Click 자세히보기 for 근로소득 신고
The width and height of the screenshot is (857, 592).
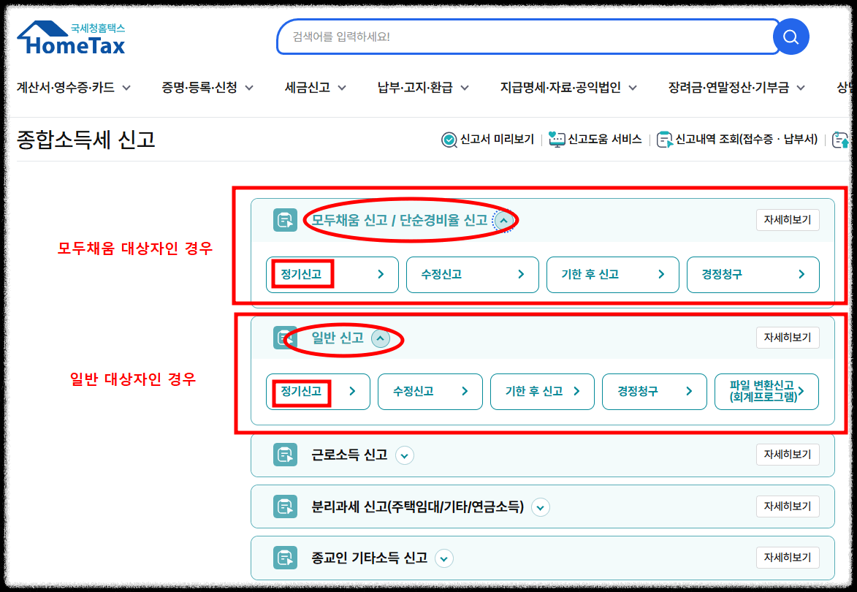tap(788, 454)
